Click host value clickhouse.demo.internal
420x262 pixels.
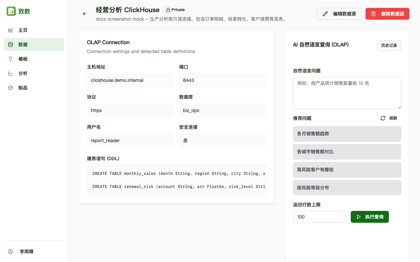click(x=130, y=80)
